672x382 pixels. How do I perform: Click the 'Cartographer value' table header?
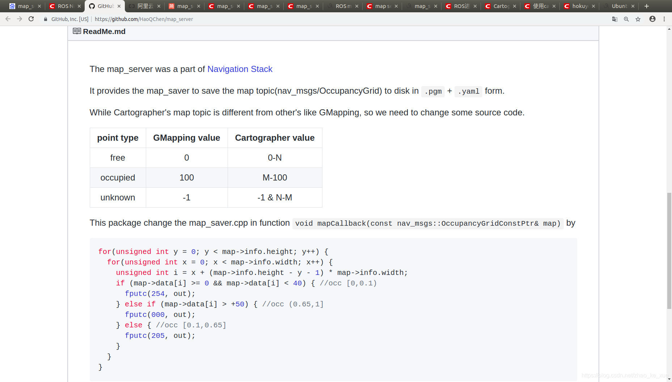point(275,138)
